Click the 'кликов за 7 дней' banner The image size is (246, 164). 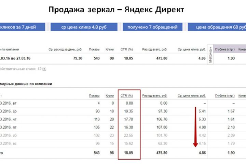click(23, 27)
